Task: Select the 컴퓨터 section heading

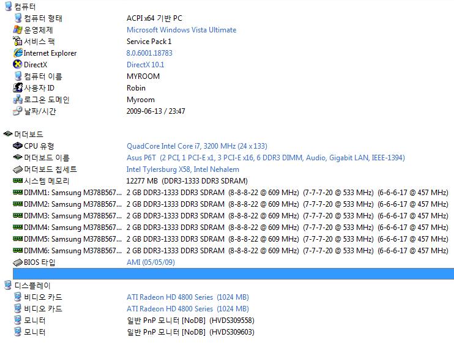Action: click(25, 7)
